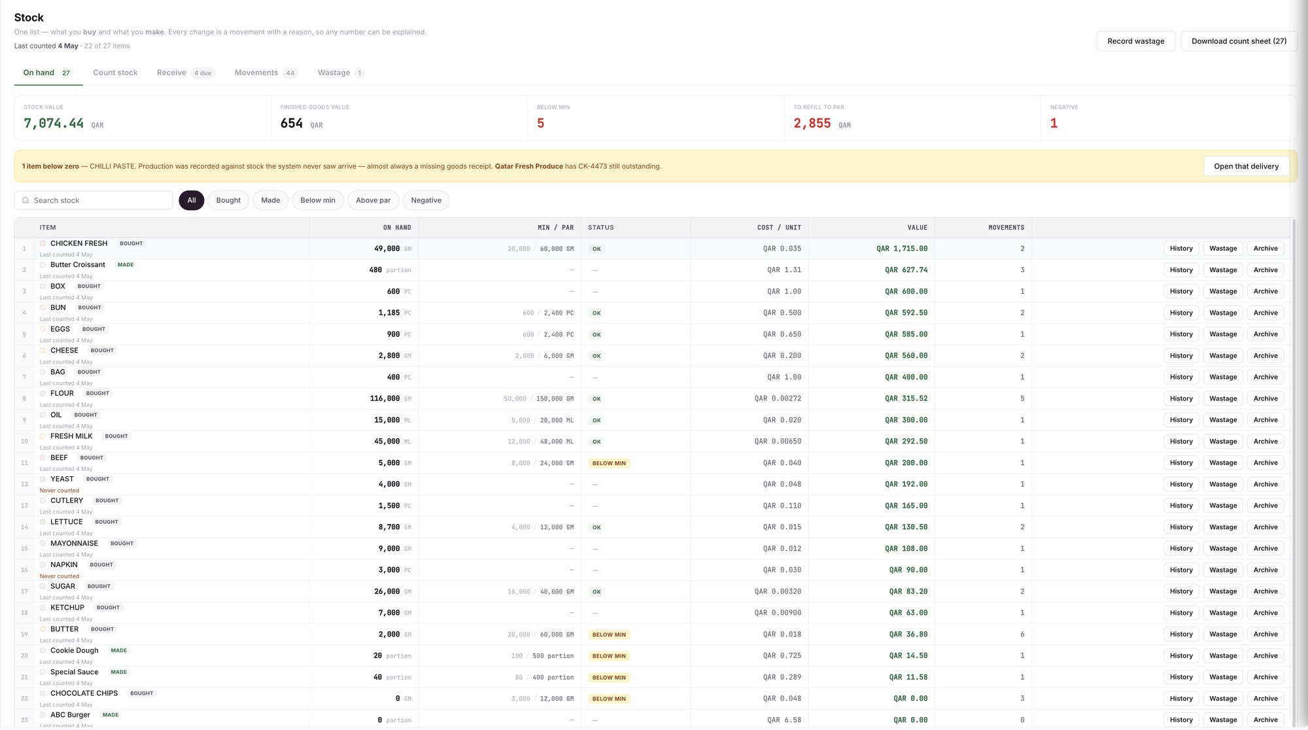Record Wastage for Cookie Dough
The height and width of the screenshot is (730, 1308).
[x=1223, y=656]
